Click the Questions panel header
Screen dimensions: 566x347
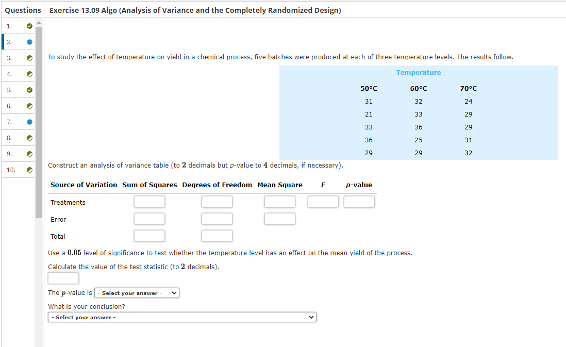click(23, 10)
